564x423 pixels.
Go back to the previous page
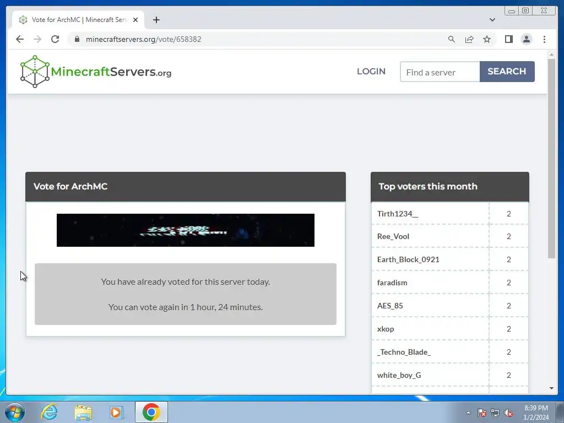(x=20, y=39)
